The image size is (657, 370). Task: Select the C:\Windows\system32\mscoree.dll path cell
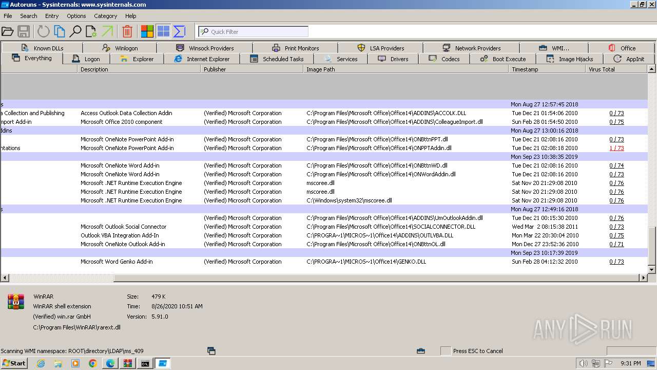(x=349, y=200)
